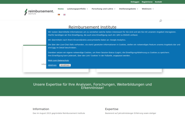Switch language via German flag icon
This screenshot has height=115, width=185.
pos(59,15)
